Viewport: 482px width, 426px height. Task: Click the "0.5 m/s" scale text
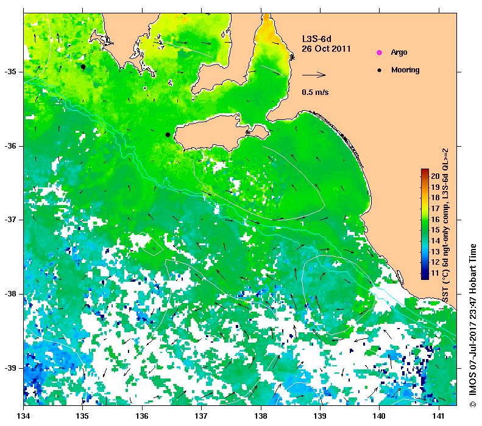pyautogui.click(x=315, y=92)
